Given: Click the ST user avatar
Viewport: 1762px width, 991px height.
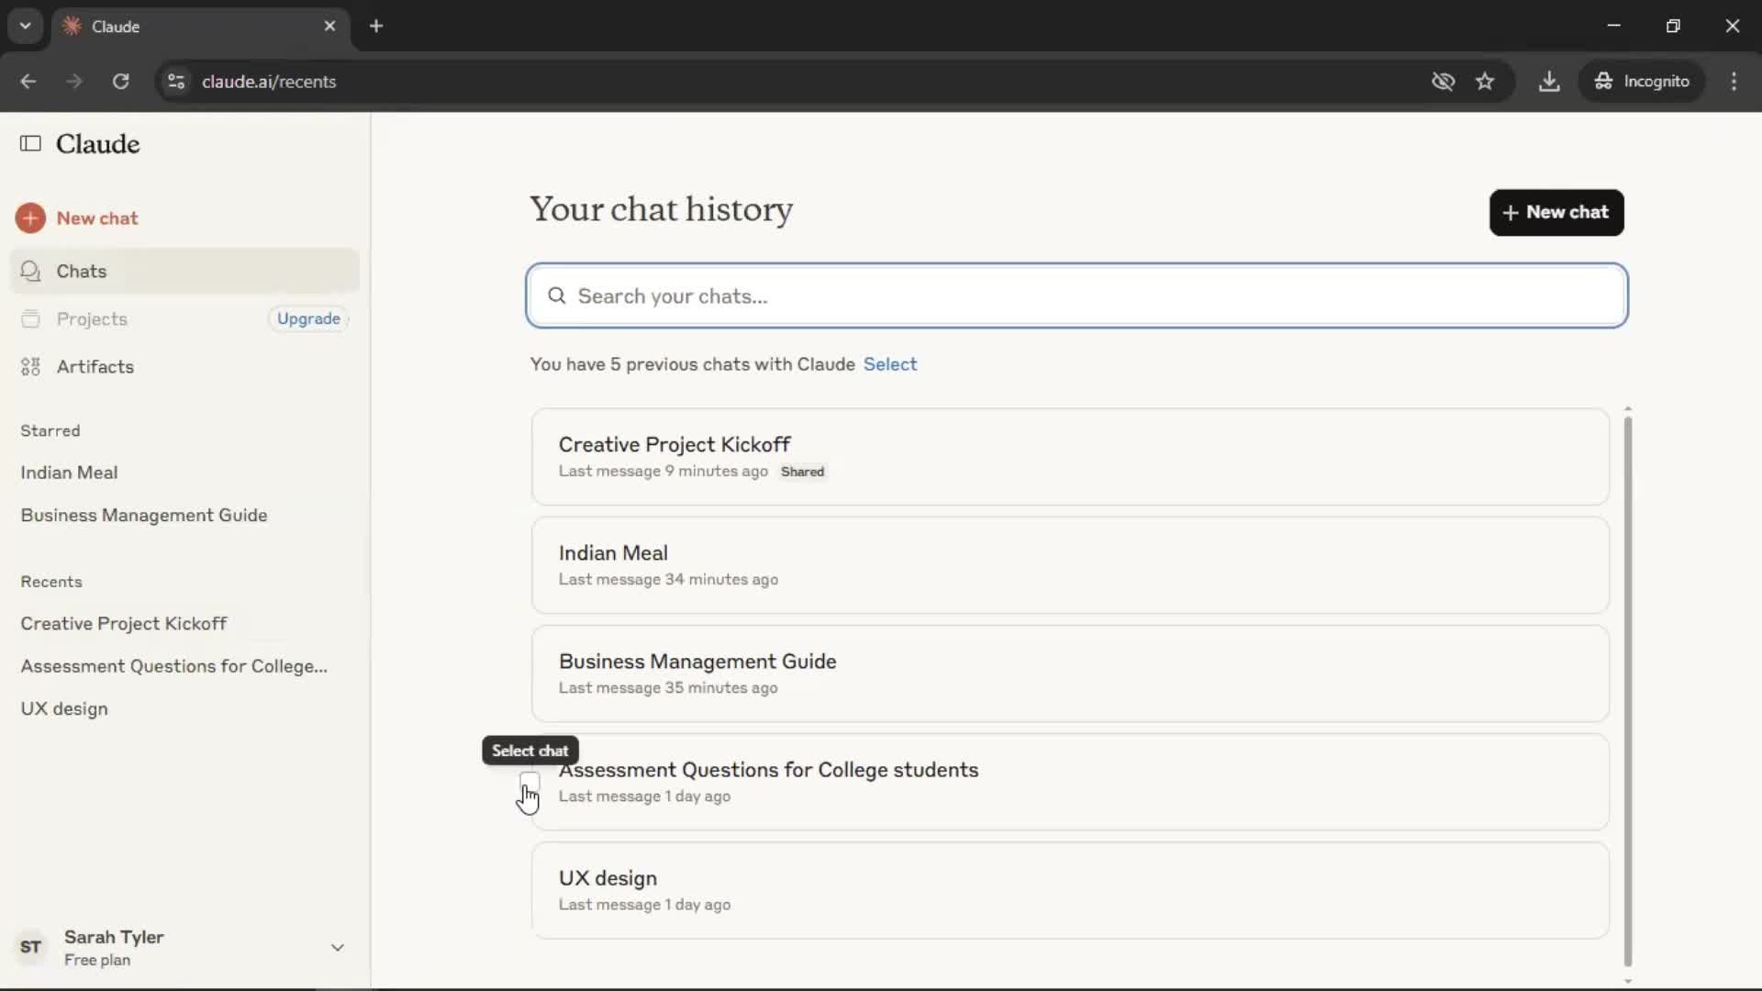Looking at the screenshot, I should coord(30,947).
